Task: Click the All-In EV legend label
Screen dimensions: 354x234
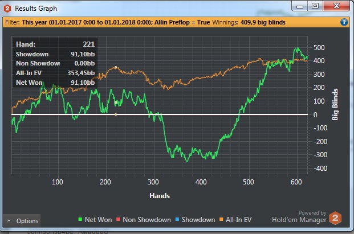Action: (x=239, y=220)
